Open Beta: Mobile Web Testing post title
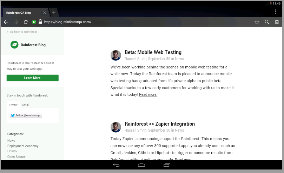 [153, 52]
